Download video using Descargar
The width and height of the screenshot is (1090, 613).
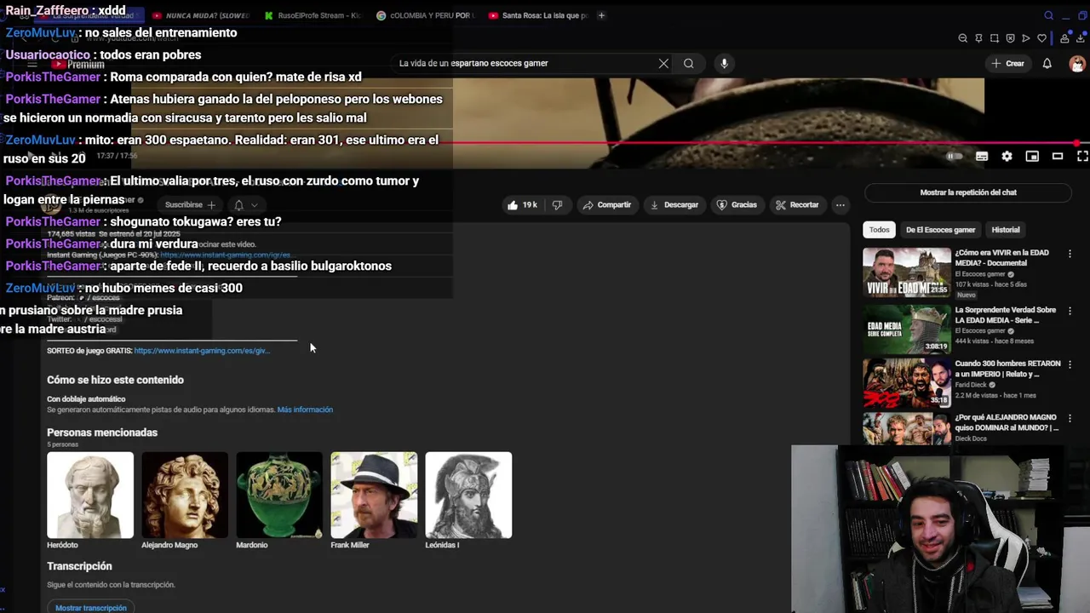point(674,205)
